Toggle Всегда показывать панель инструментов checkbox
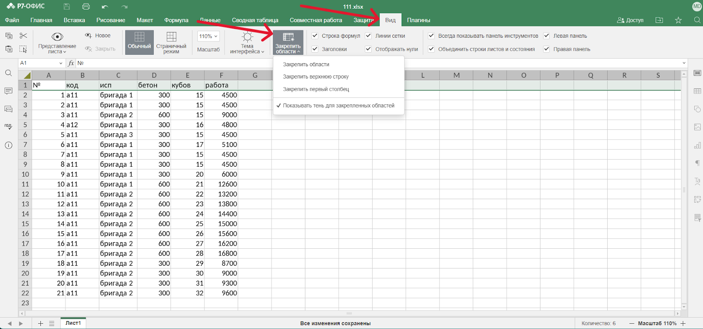This screenshot has height=329, width=703. pos(431,36)
